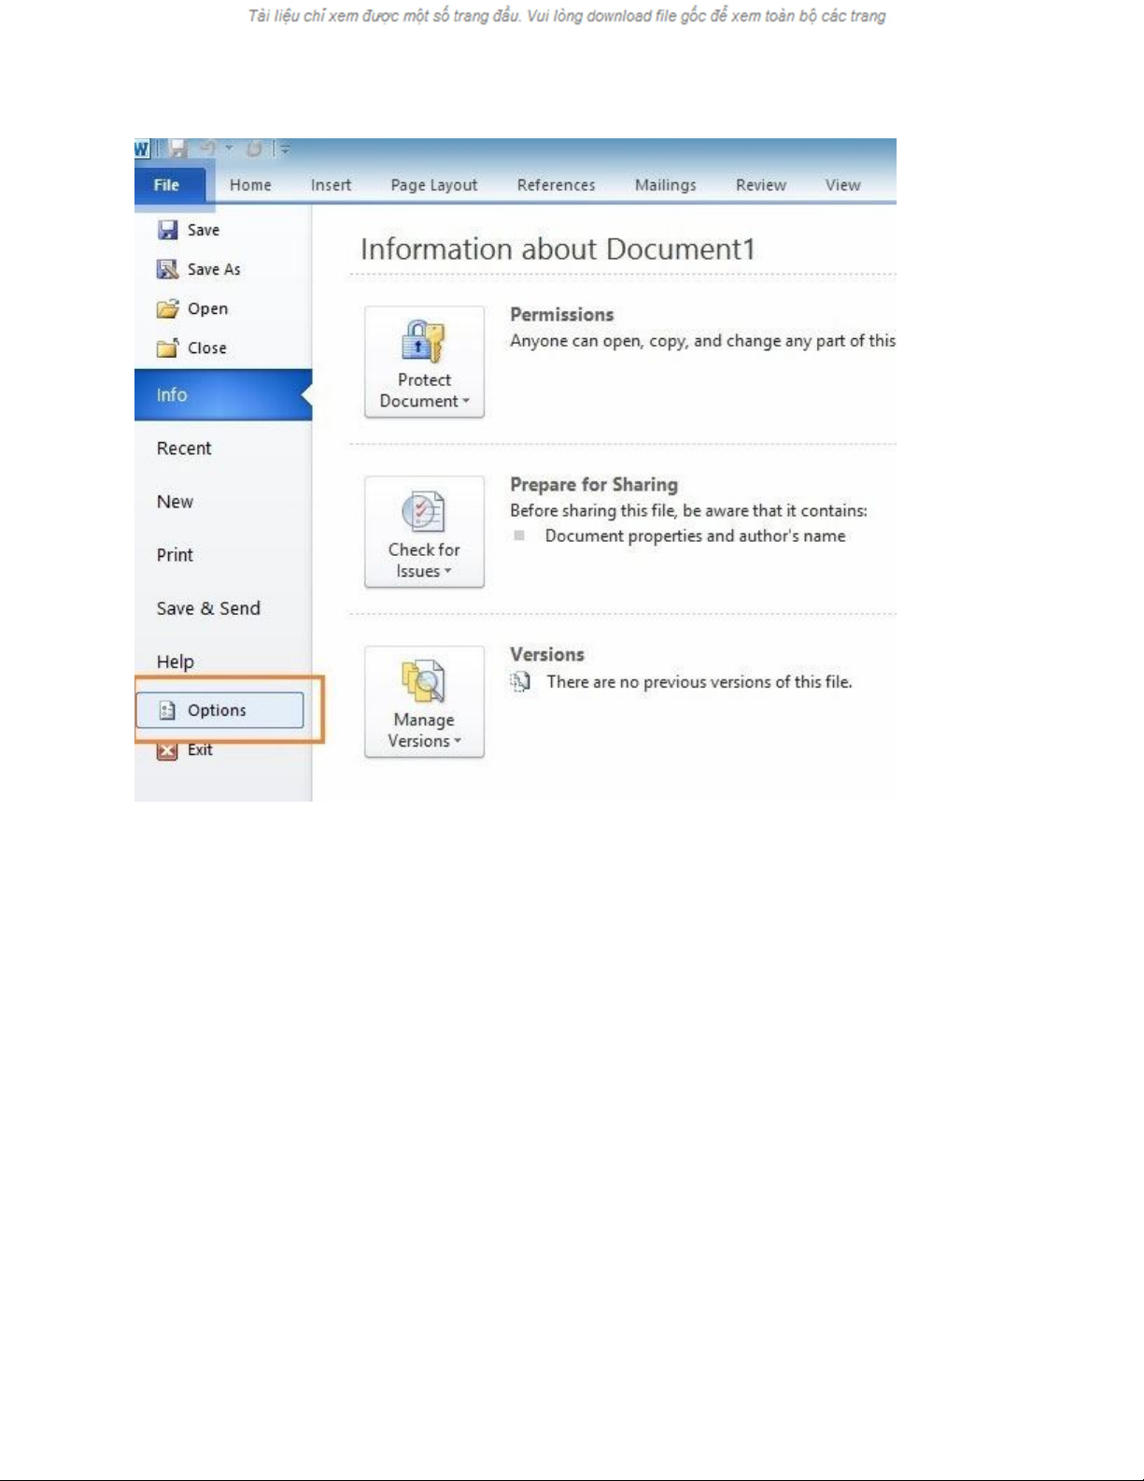Open the undo history dropdown arrow
Viewport: 1144px width, 1481px height.
point(228,149)
